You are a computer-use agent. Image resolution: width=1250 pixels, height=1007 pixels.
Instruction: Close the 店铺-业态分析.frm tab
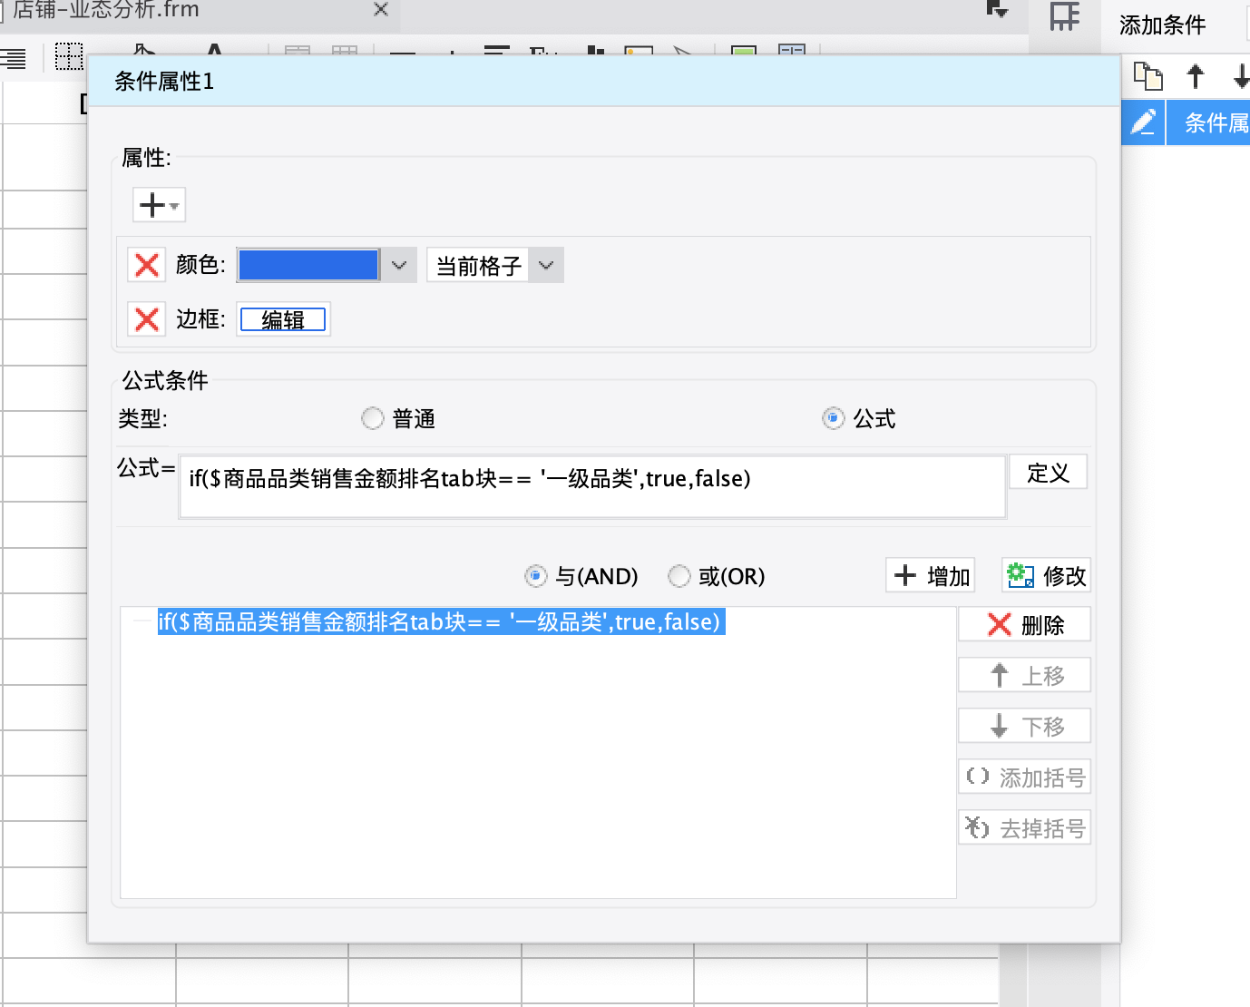coord(381,9)
